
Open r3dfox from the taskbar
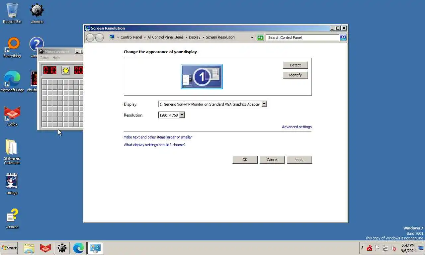click(x=45, y=248)
